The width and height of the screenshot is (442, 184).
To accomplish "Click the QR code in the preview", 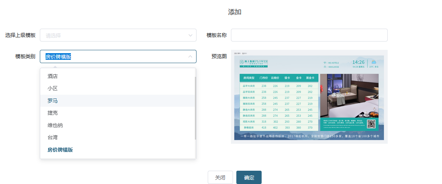I will pos(371,124).
